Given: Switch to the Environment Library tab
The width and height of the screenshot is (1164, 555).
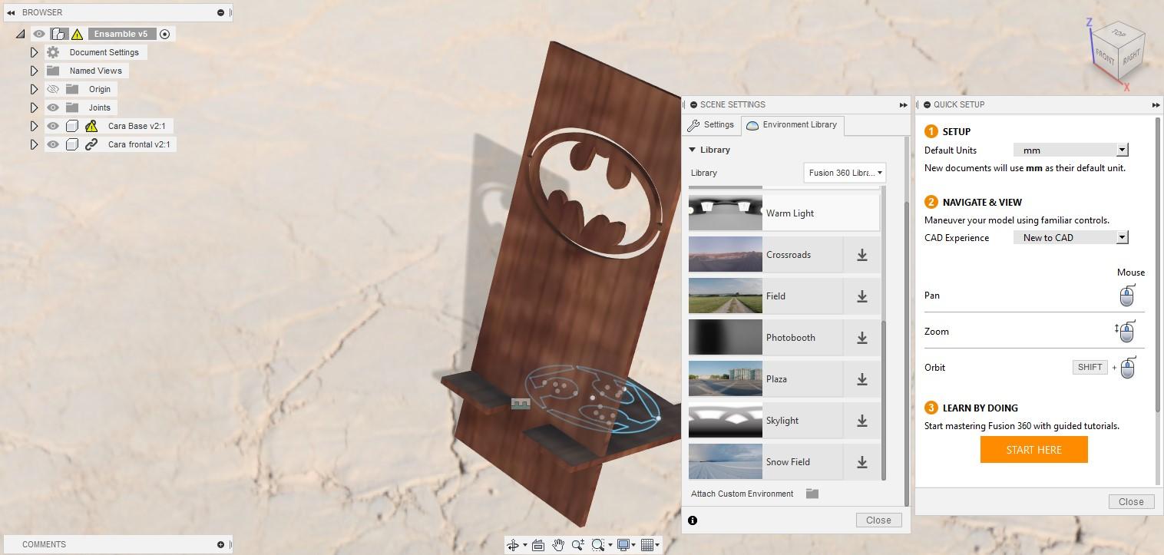Looking at the screenshot, I should (792, 125).
